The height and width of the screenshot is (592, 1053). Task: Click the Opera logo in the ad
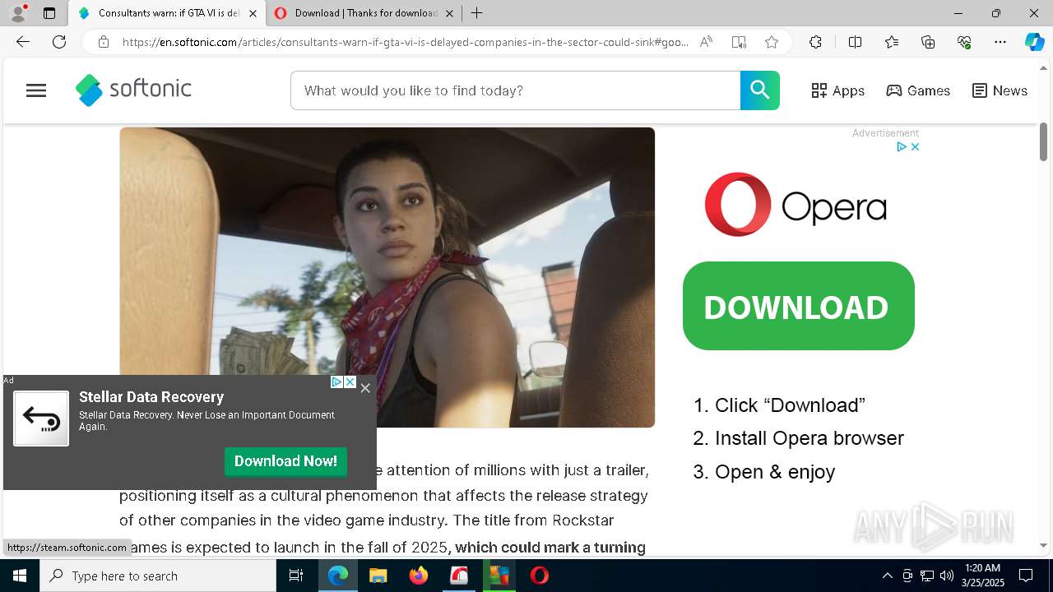(x=795, y=204)
